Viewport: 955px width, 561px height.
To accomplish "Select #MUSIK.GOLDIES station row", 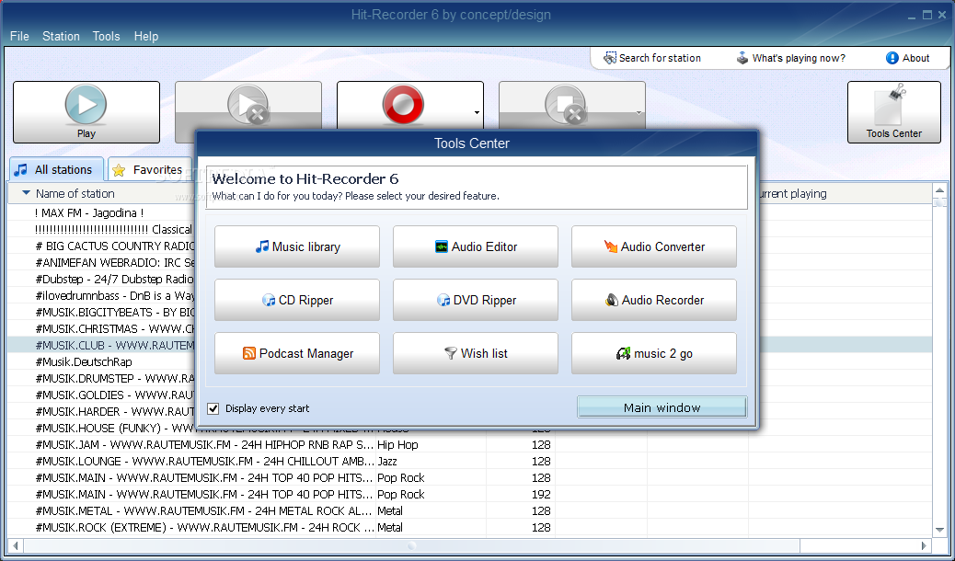I will (x=101, y=395).
